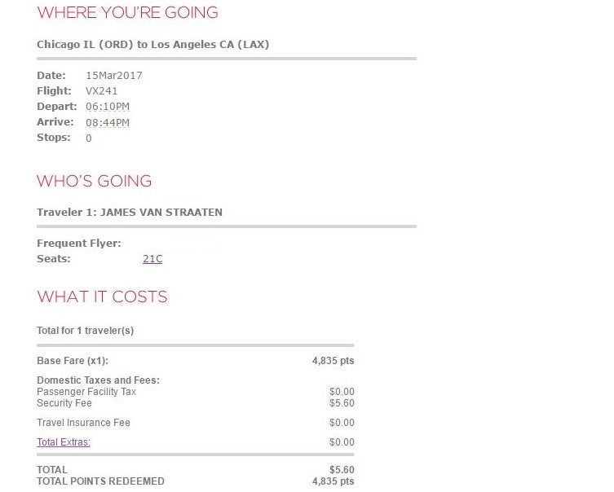Click the Security Fee $5.60 amount
Screen dimensions: 614x492
click(x=342, y=403)
